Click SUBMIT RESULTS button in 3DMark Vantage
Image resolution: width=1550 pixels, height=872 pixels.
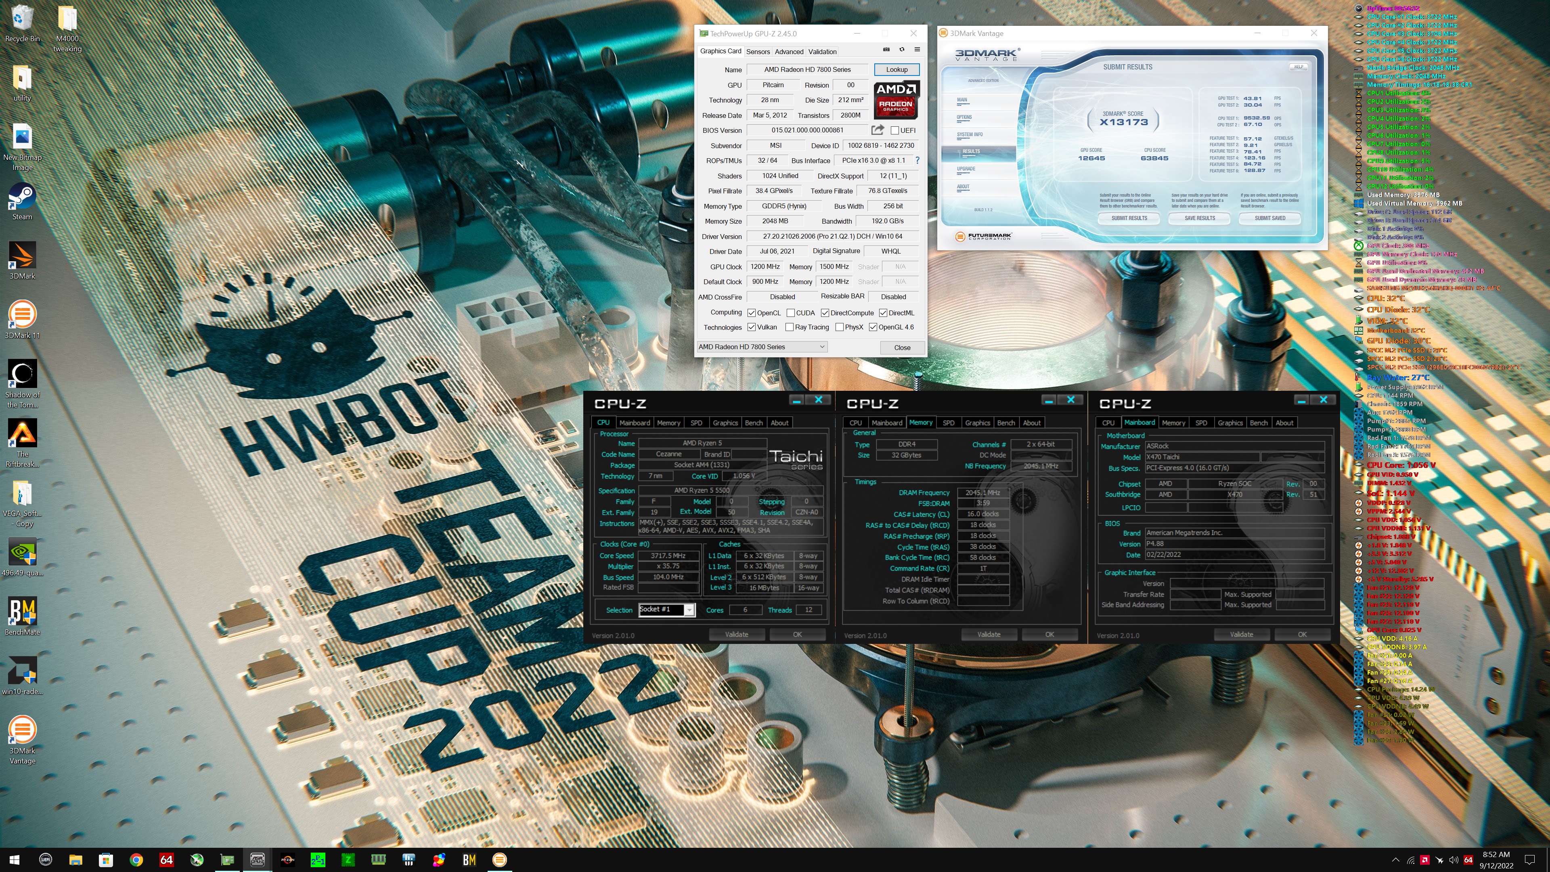tap(1129, 218)
